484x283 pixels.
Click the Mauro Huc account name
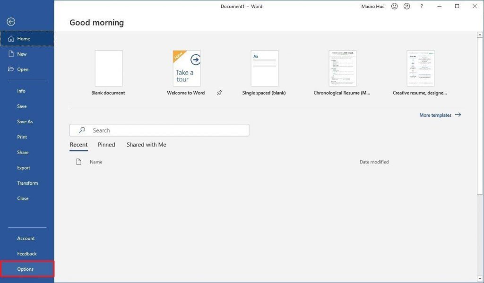point(373,7)
